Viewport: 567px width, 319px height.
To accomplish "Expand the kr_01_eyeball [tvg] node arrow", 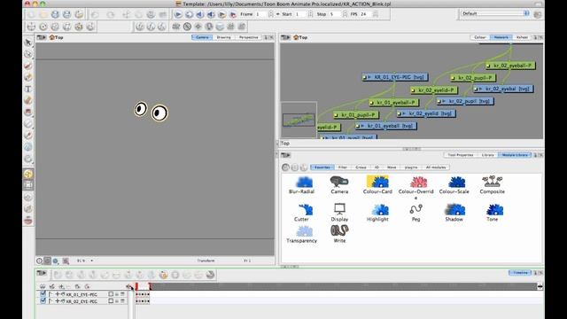I will [x=362, y=126].
